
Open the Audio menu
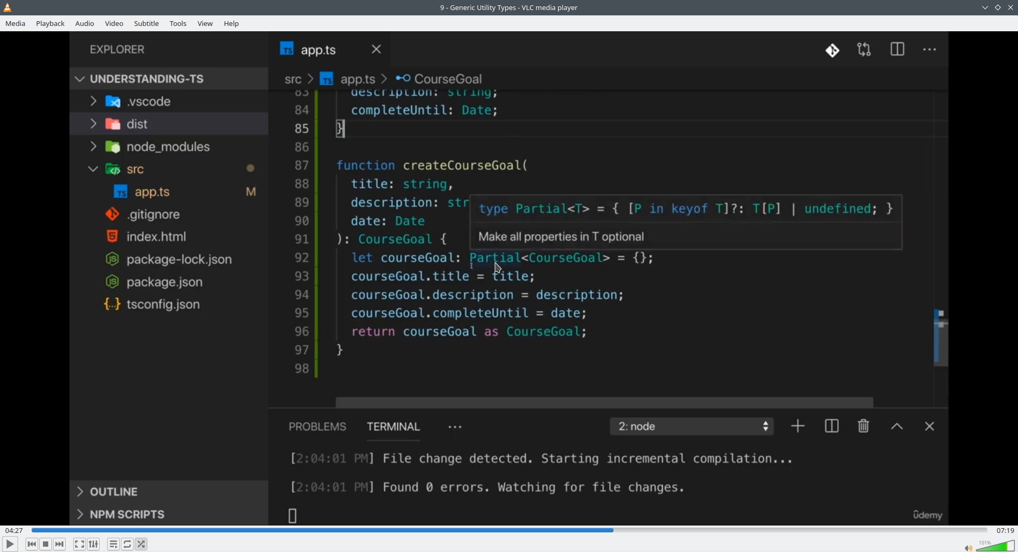pyautogui.click(x=85, y=24)
